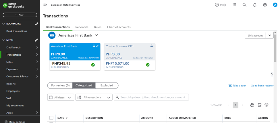Open the settings gear in top bar
This screenshot has width=280, height=123.
[x=265, y=5]
